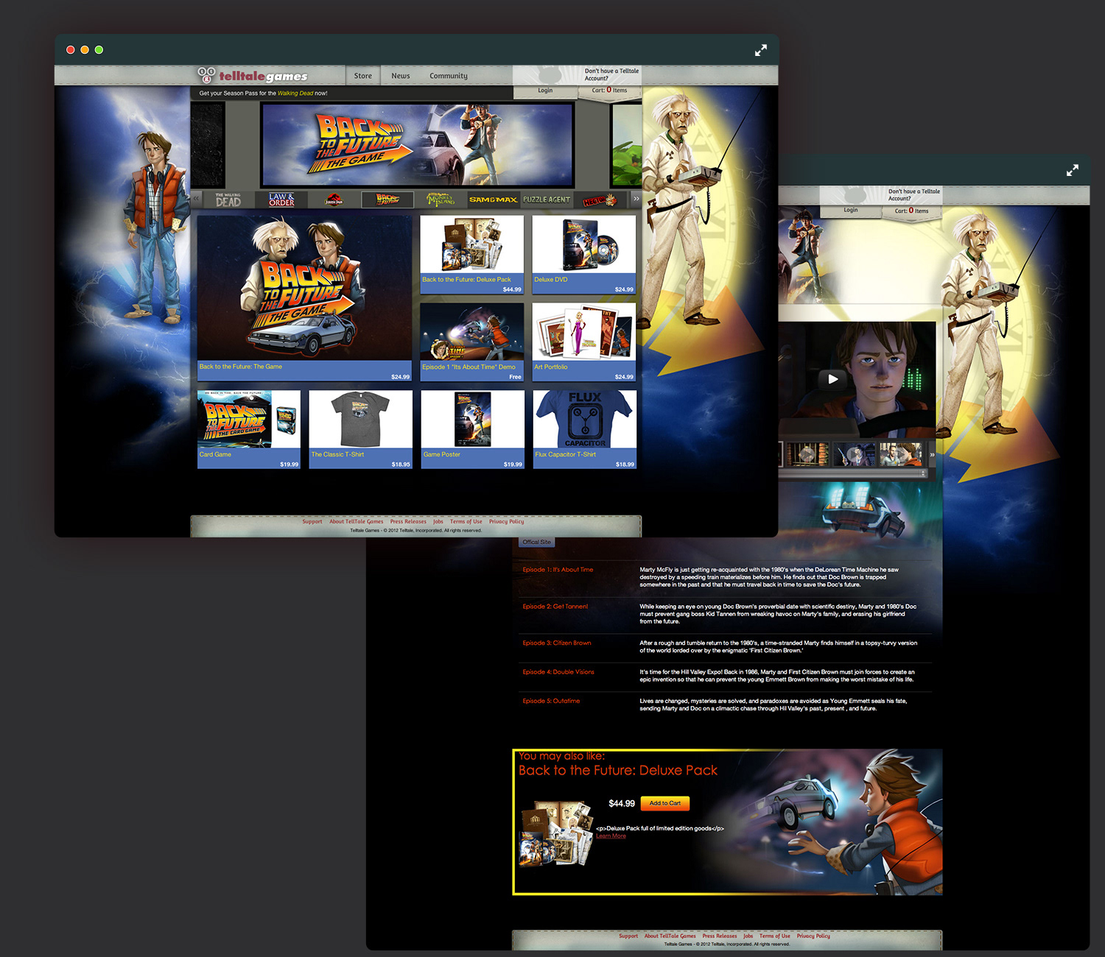Viewport: 1105px width, 957px height.
Task: Click Login in the front window
Action: coord(545,91)
